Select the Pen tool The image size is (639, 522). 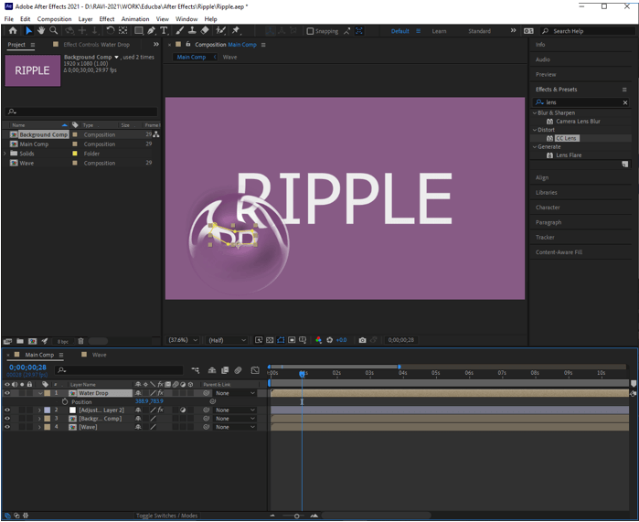point(151,30)
